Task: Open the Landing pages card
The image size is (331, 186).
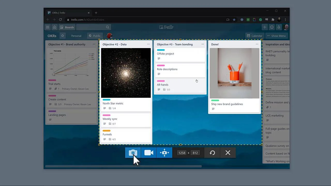Action: pos(72,116)
